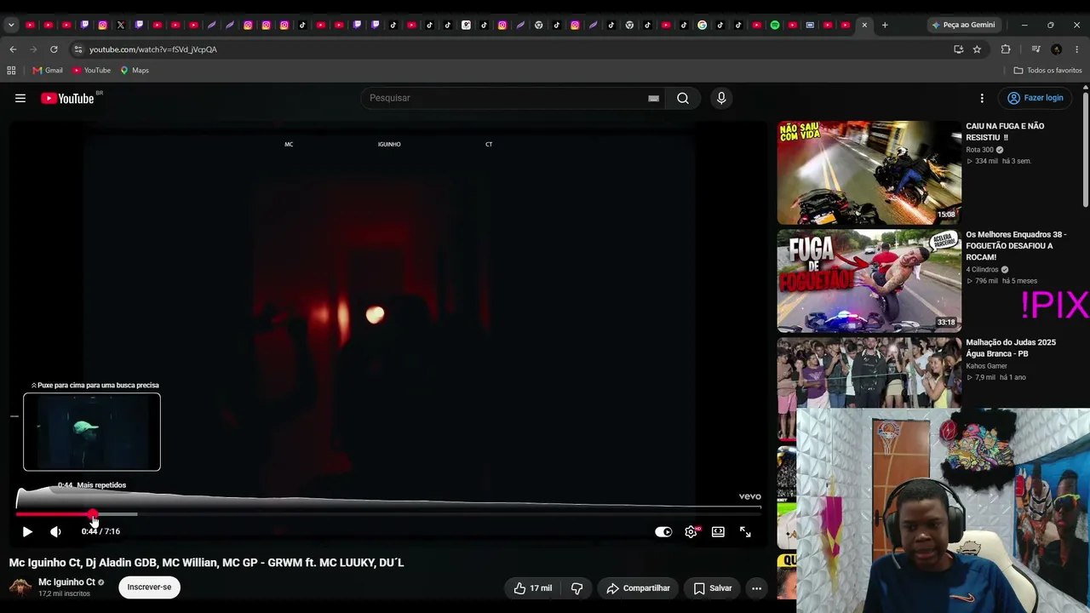View site information icon in address bar
1090x613 pixels.
(77, 49)
